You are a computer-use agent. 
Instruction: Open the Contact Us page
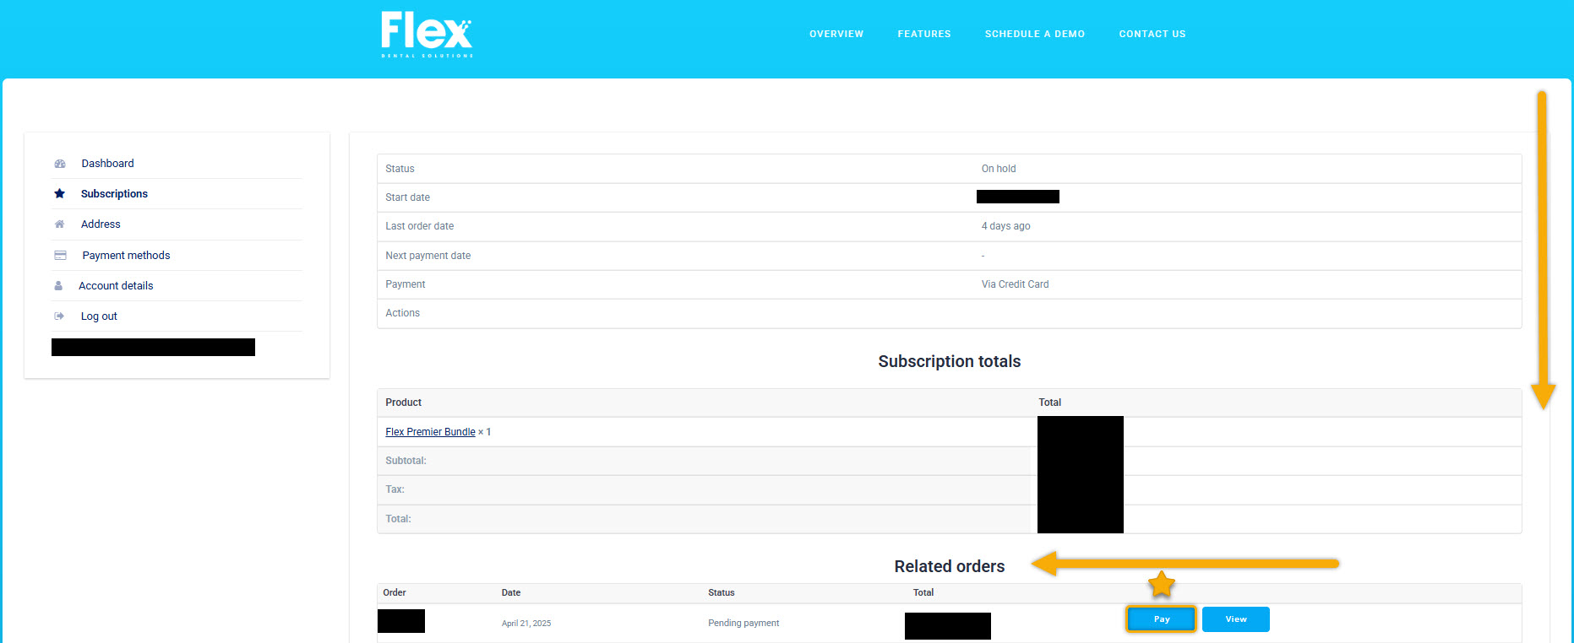pyautogui.click(x=1152, y=34)
